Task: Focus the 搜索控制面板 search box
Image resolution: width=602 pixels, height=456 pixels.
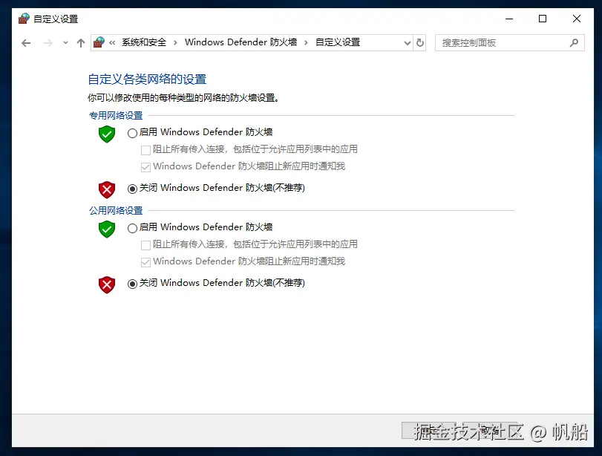Action: (x=509, y=42)
